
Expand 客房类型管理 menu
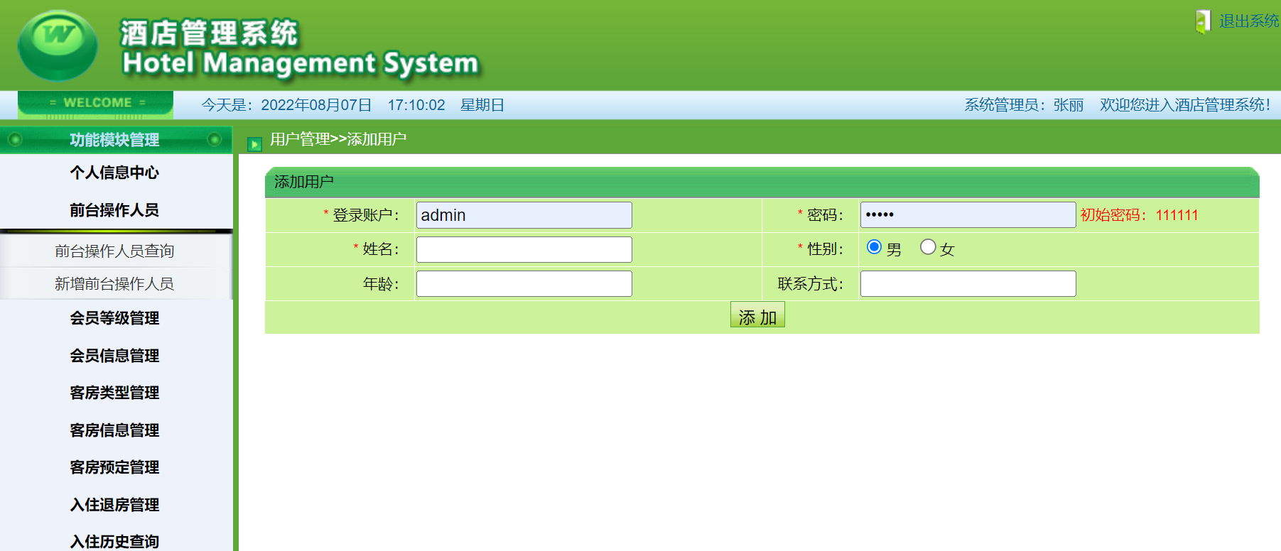point(114,393)
